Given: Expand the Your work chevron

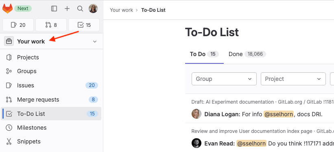Looking at the screenshot, I should [x=95, y=41].
